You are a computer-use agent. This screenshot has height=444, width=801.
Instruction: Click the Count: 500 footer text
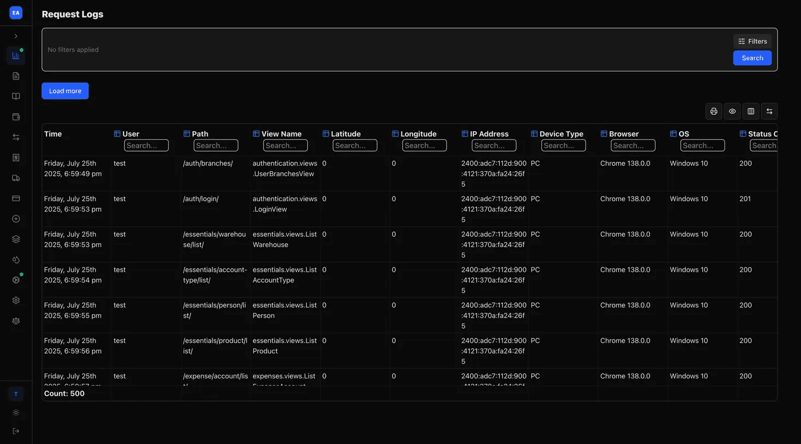[x=64, y=393]
